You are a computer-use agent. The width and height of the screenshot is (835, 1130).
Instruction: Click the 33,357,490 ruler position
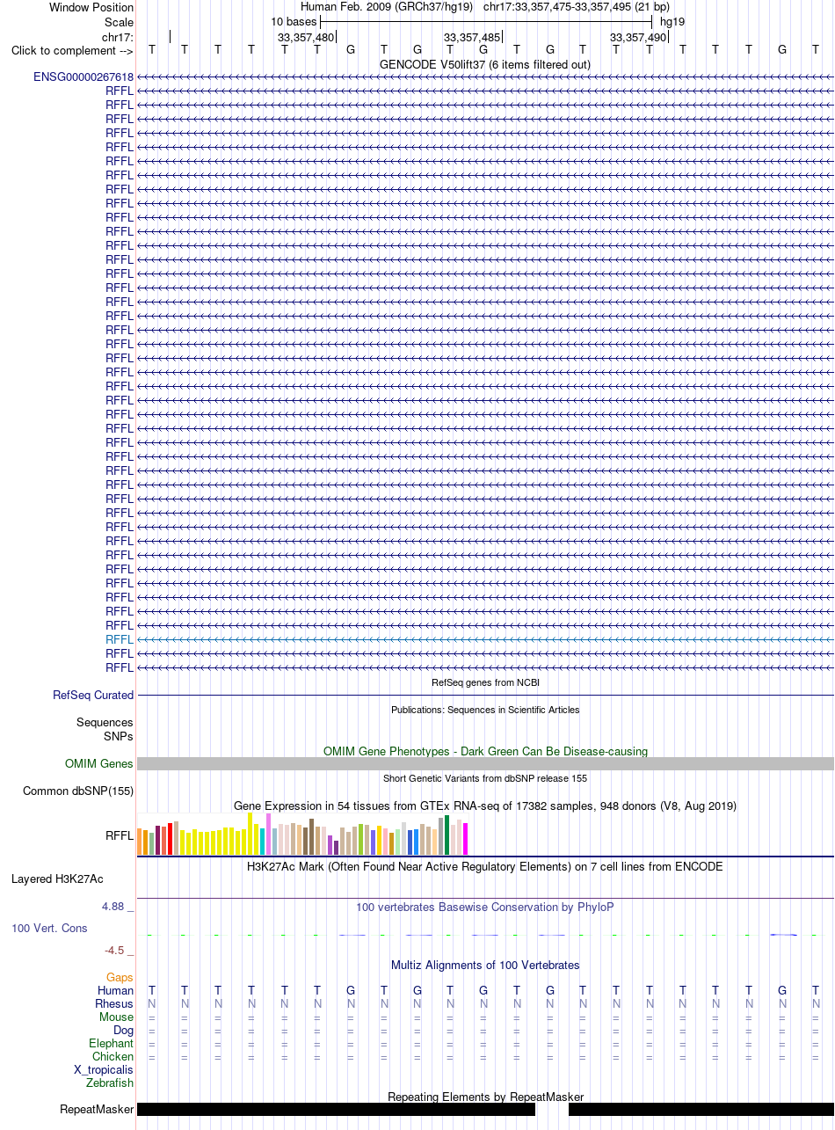coord(638,37)
